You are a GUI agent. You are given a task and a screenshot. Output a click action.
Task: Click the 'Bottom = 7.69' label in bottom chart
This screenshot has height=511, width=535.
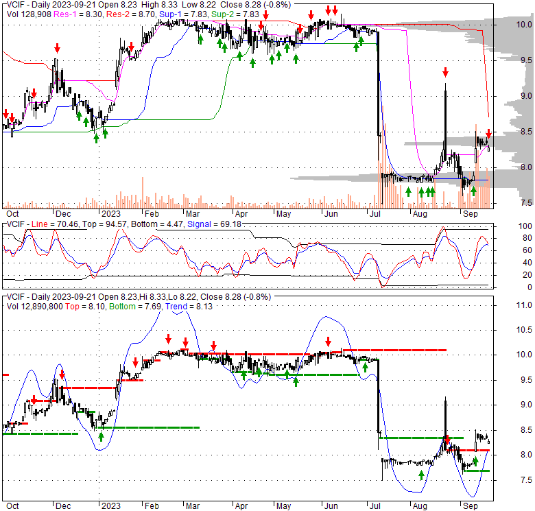[x=135, y=307]
